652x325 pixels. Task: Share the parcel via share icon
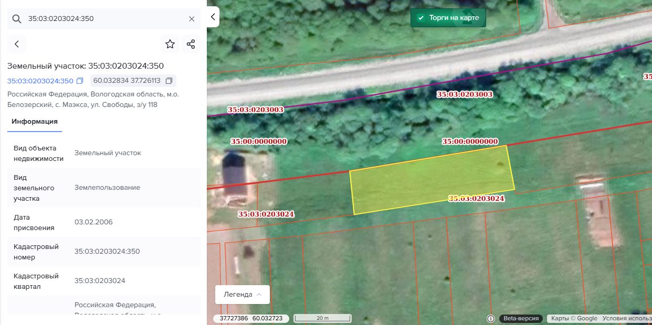pos(191,44)
